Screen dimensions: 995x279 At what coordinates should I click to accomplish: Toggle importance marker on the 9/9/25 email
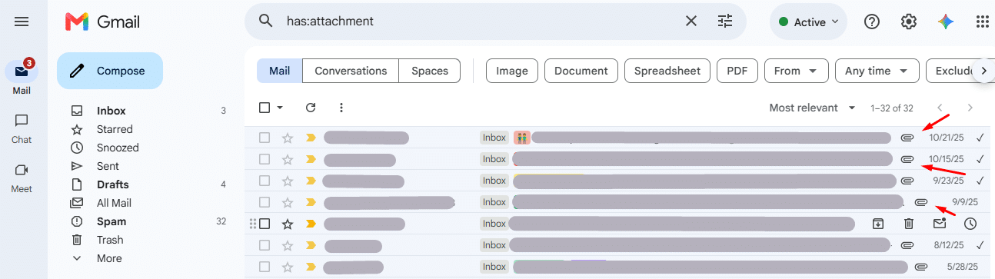(x=311, y=202)
